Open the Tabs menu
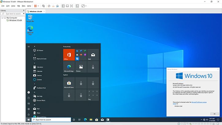The height and width of the screenshot is (125, 222). coord(24,6)
